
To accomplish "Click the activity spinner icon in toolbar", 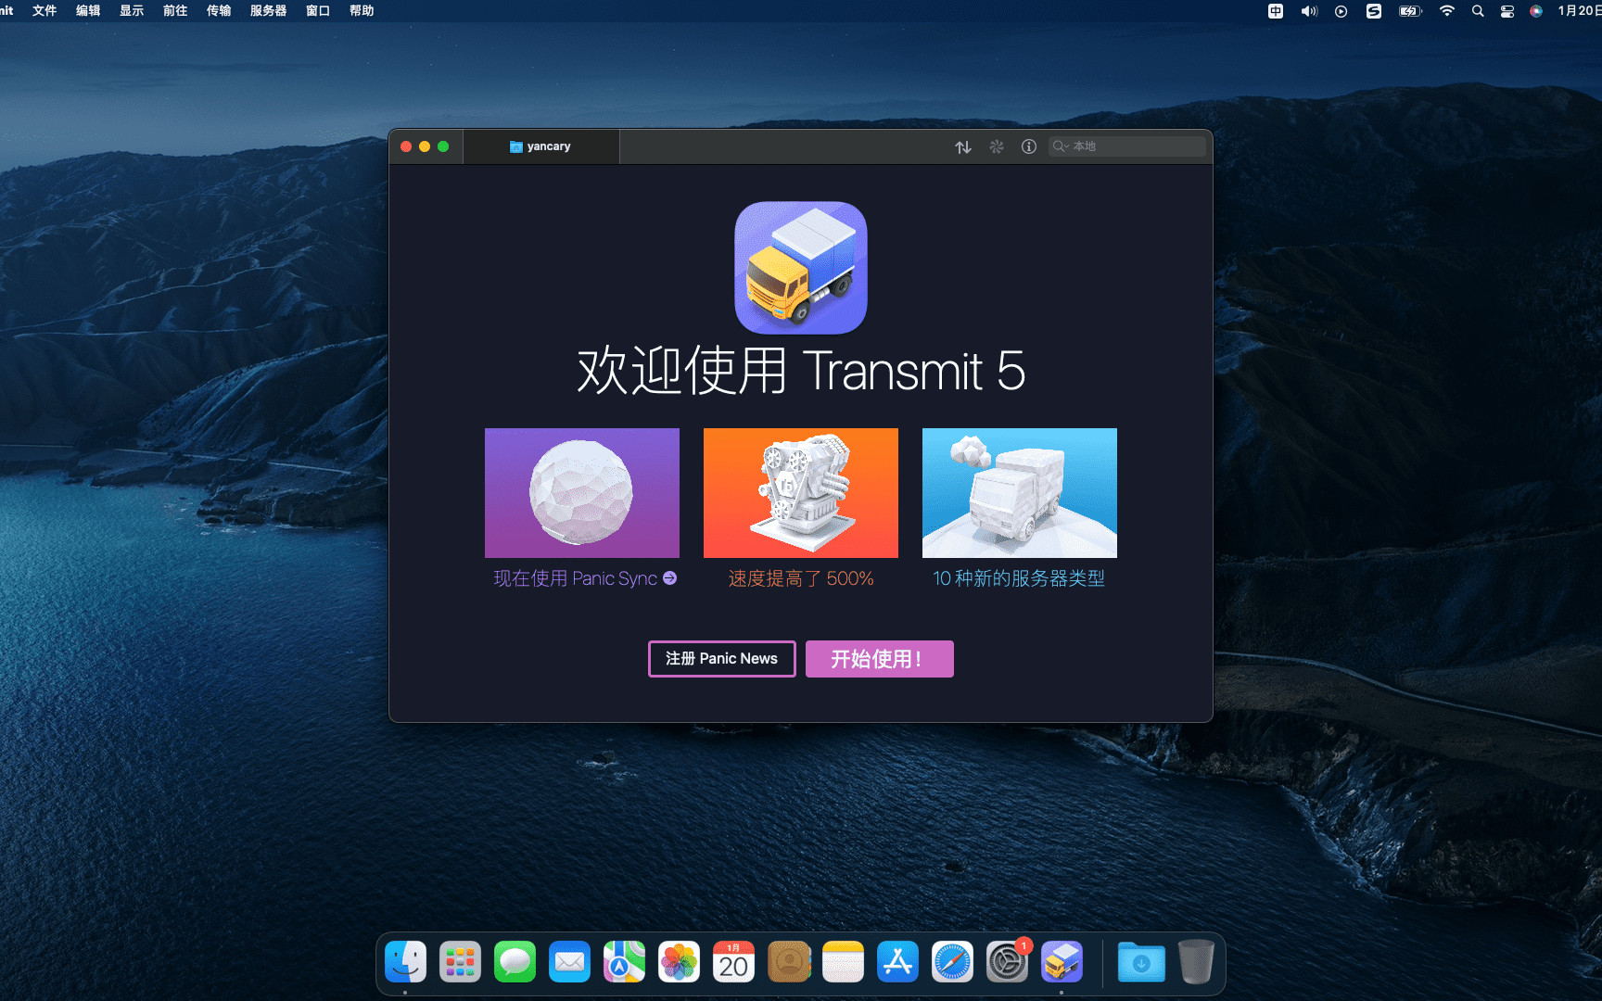I will click(997, 146).
